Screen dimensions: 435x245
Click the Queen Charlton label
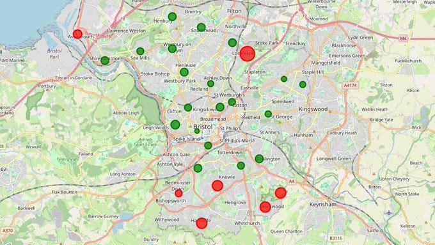pos(287,232)
